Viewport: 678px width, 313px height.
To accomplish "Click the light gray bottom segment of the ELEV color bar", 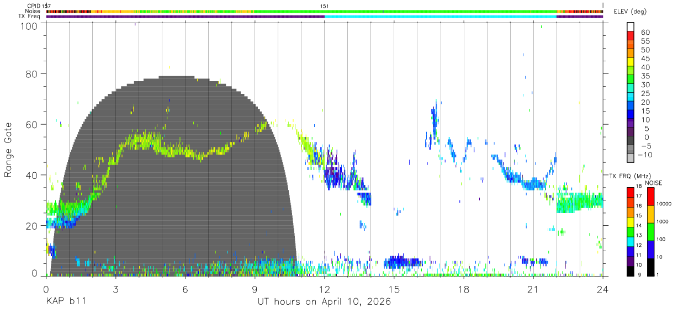I will point(631,158).
